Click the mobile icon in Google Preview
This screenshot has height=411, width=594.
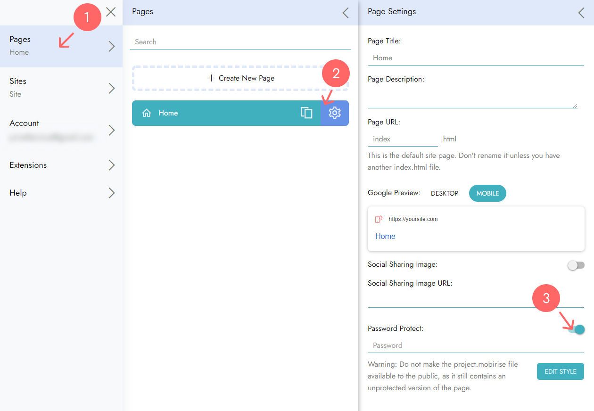point(379,219)
